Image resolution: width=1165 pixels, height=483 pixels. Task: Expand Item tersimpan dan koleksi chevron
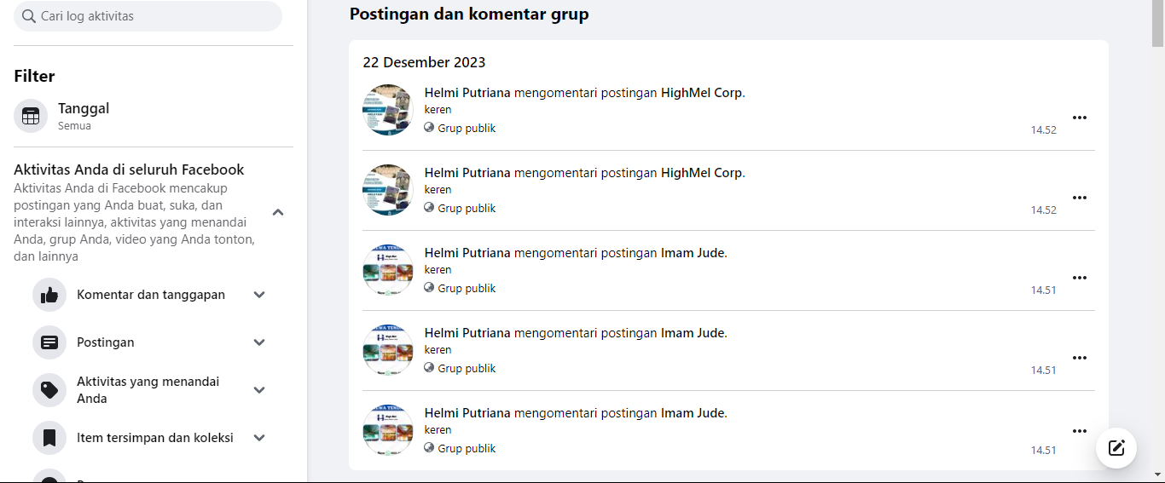260,438
